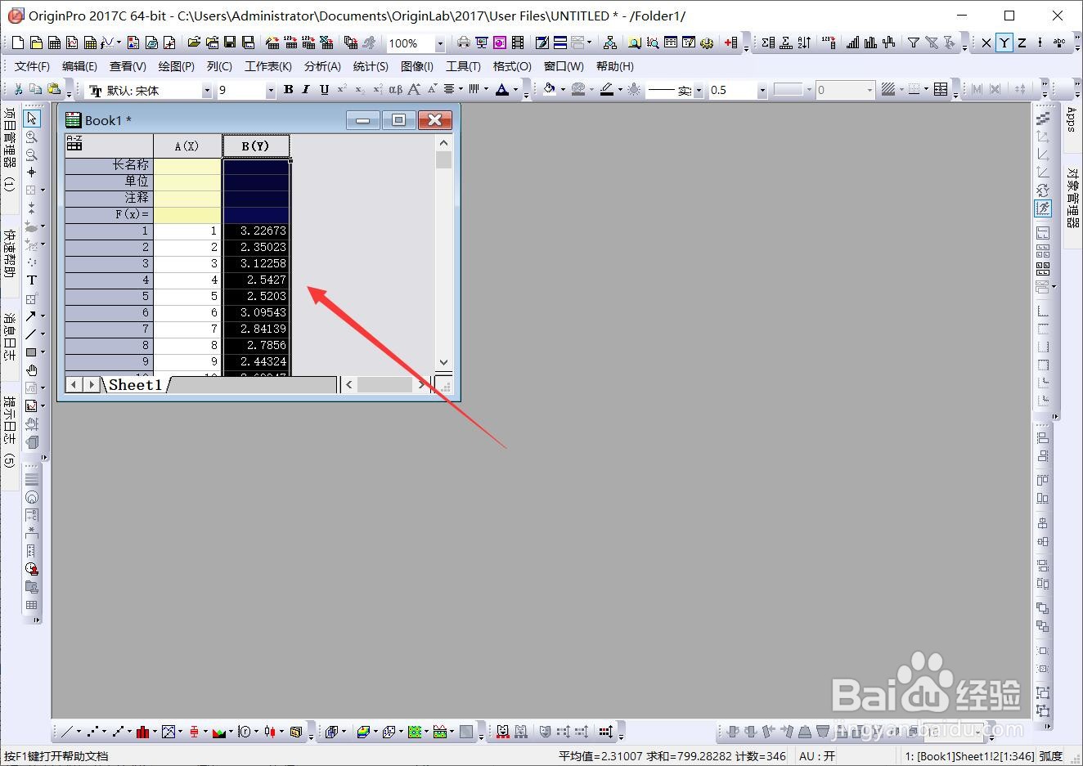The image size is (1083, 766).
Task: Apply bold text formatting
Action: [288, 90]
